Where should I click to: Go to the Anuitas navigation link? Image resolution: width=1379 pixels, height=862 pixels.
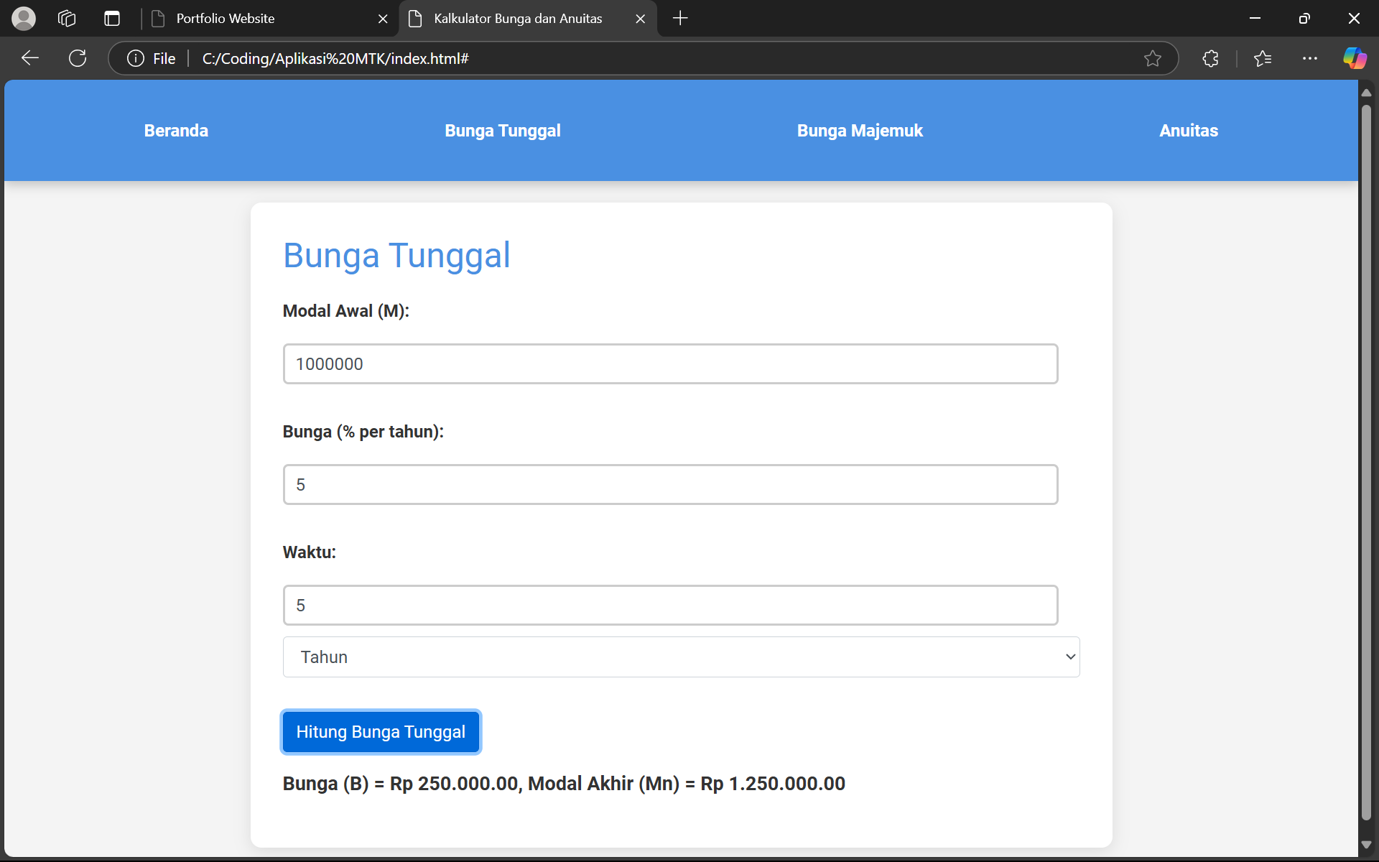1189,131
